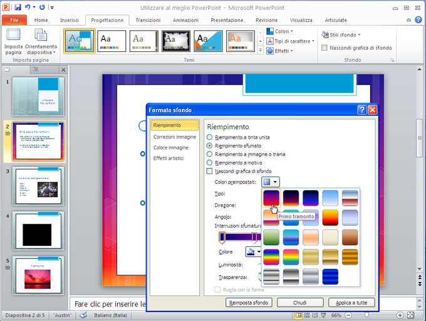The width and height of the screenshot is (426, 321).
Task: Open the Imposta pagina page setup icon
Action: coord(13,41)
